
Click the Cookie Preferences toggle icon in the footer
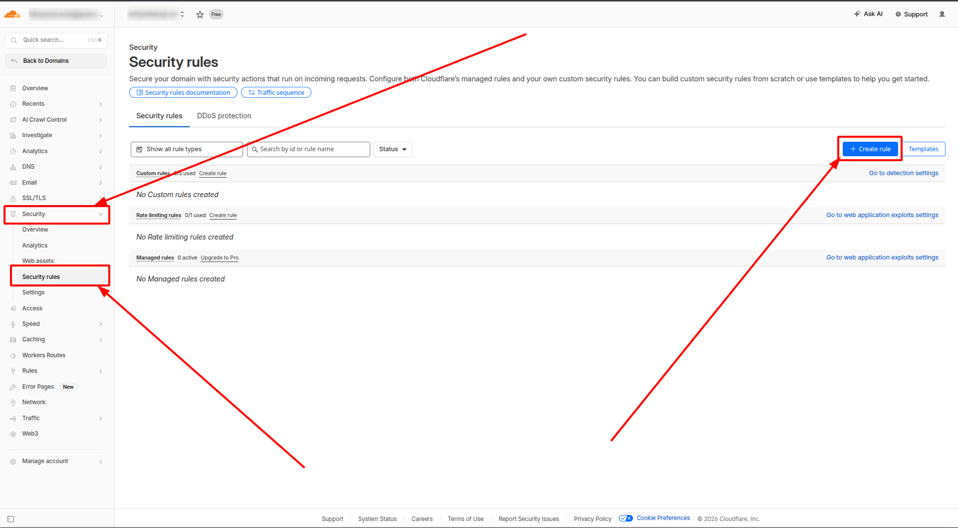(626, 518)
